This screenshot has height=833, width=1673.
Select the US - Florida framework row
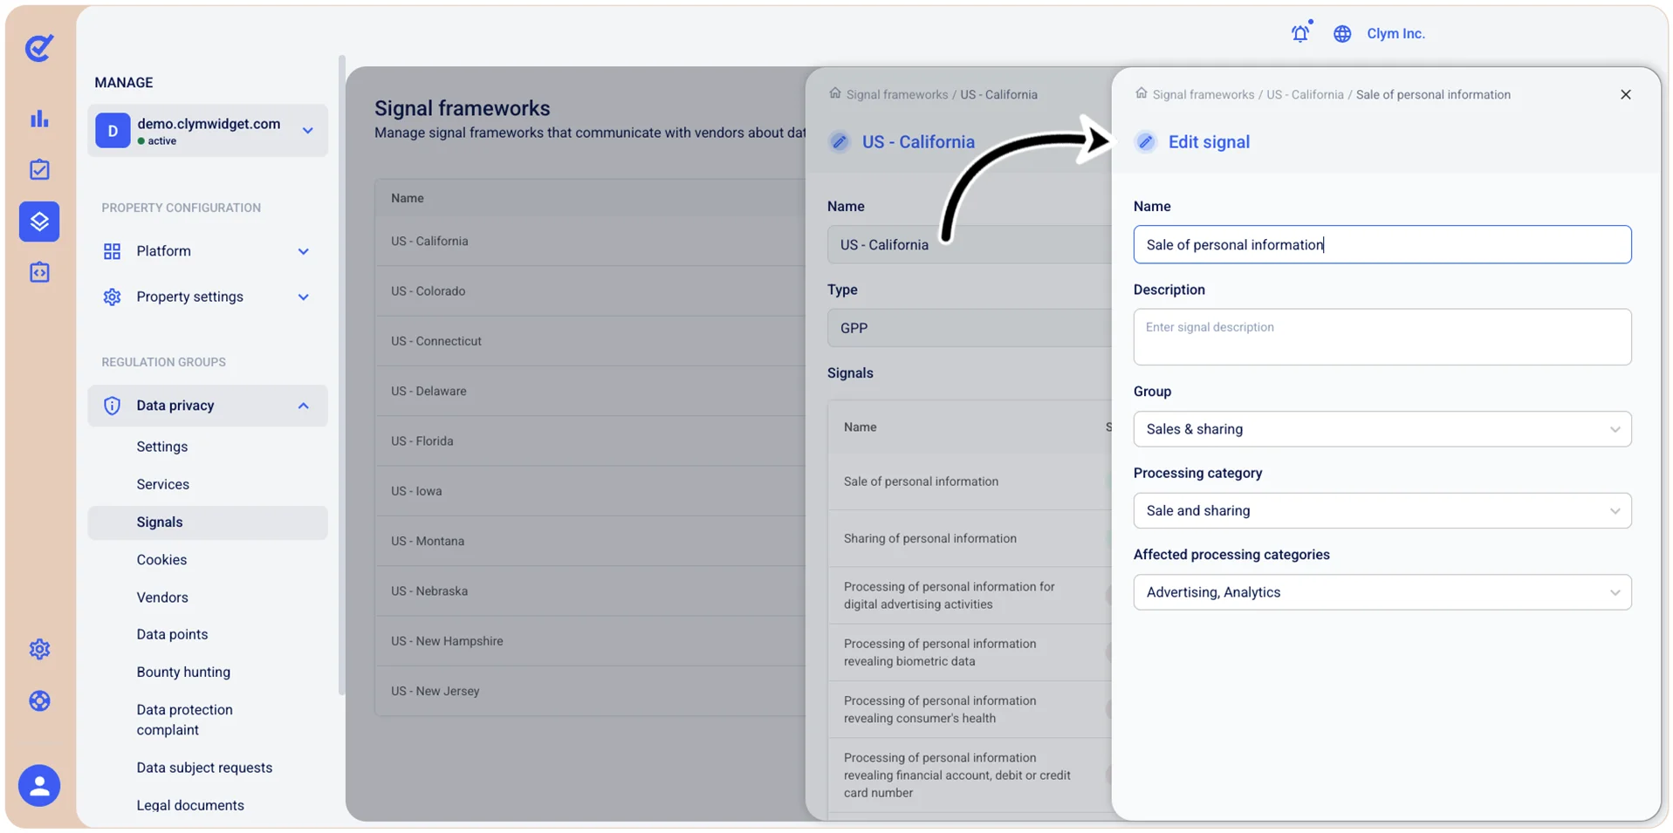click(x=590, y=441)
